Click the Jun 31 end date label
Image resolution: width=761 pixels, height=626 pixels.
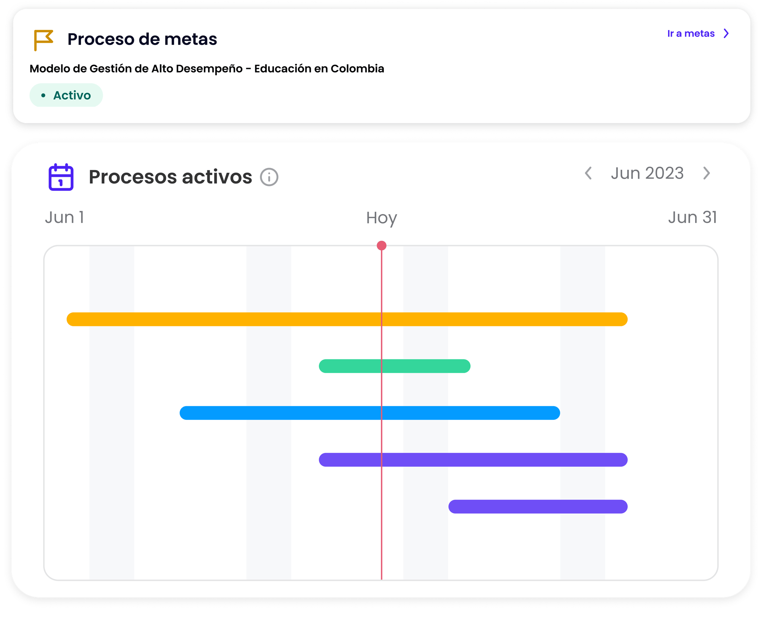(692, 217)
